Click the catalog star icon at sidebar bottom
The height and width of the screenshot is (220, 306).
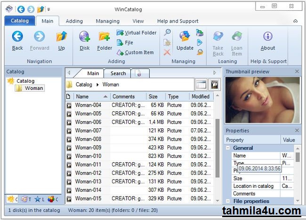[x=12, y=199]
